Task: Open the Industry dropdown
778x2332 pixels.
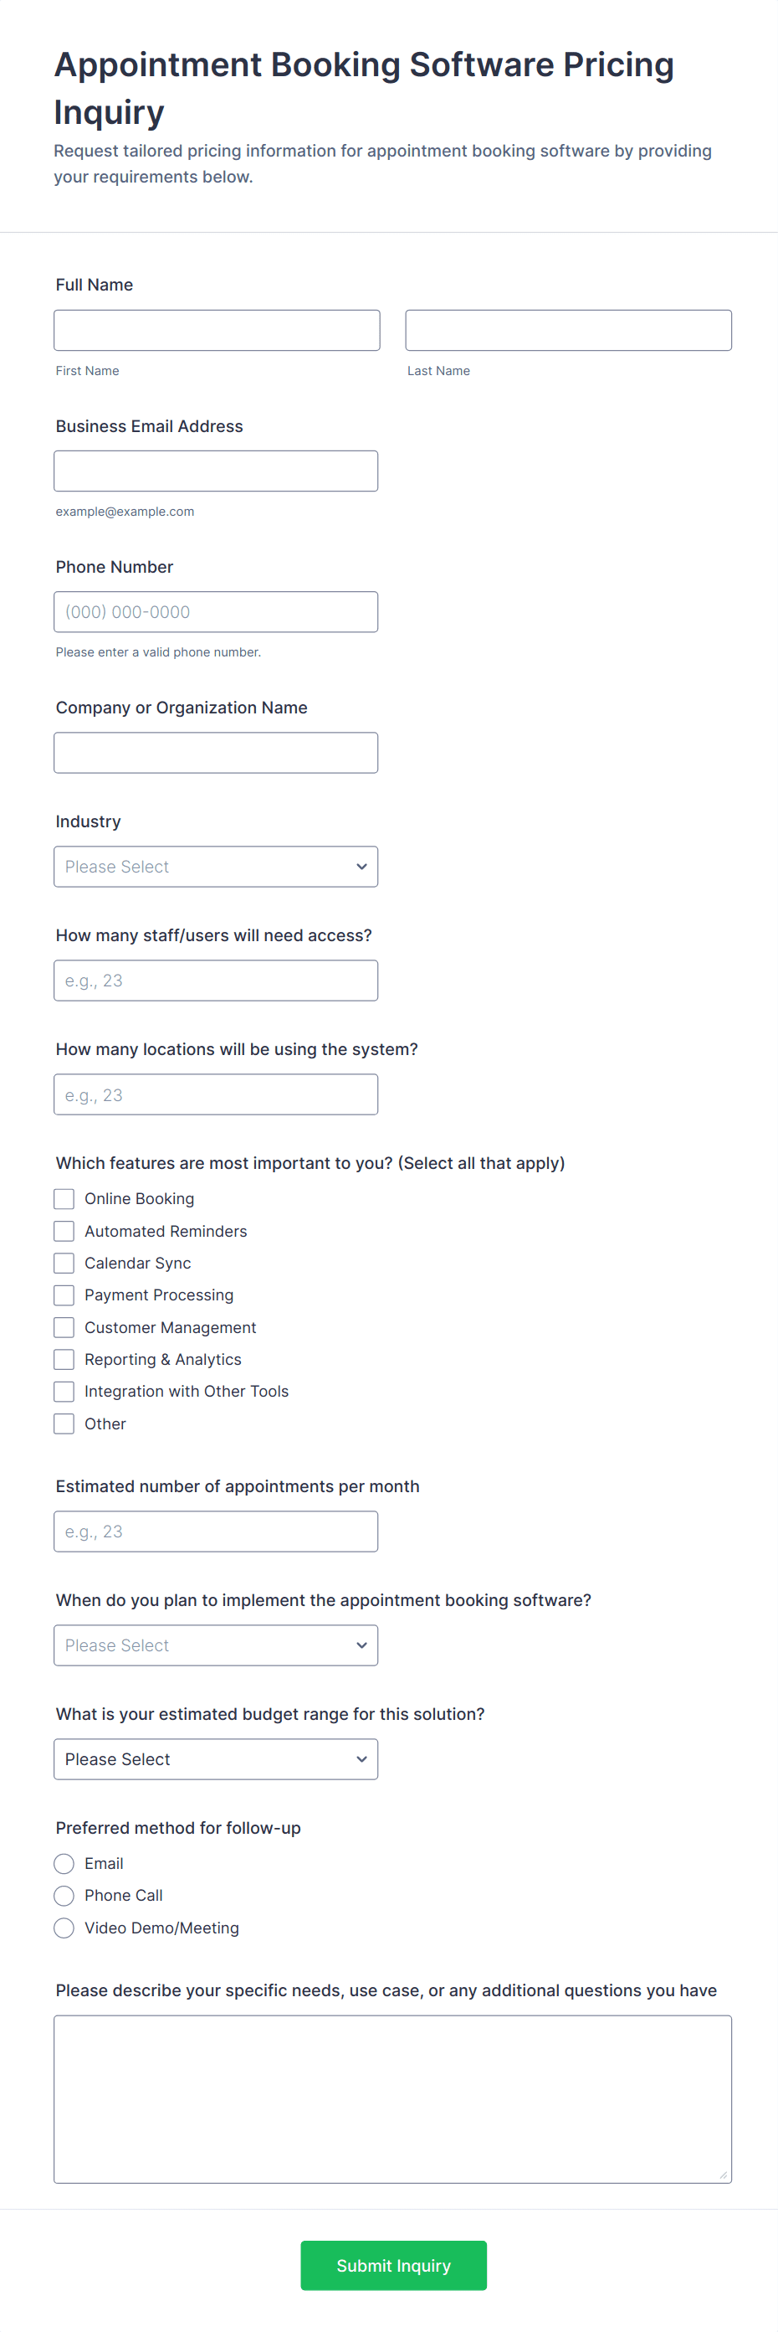Action: pos(215,867)
